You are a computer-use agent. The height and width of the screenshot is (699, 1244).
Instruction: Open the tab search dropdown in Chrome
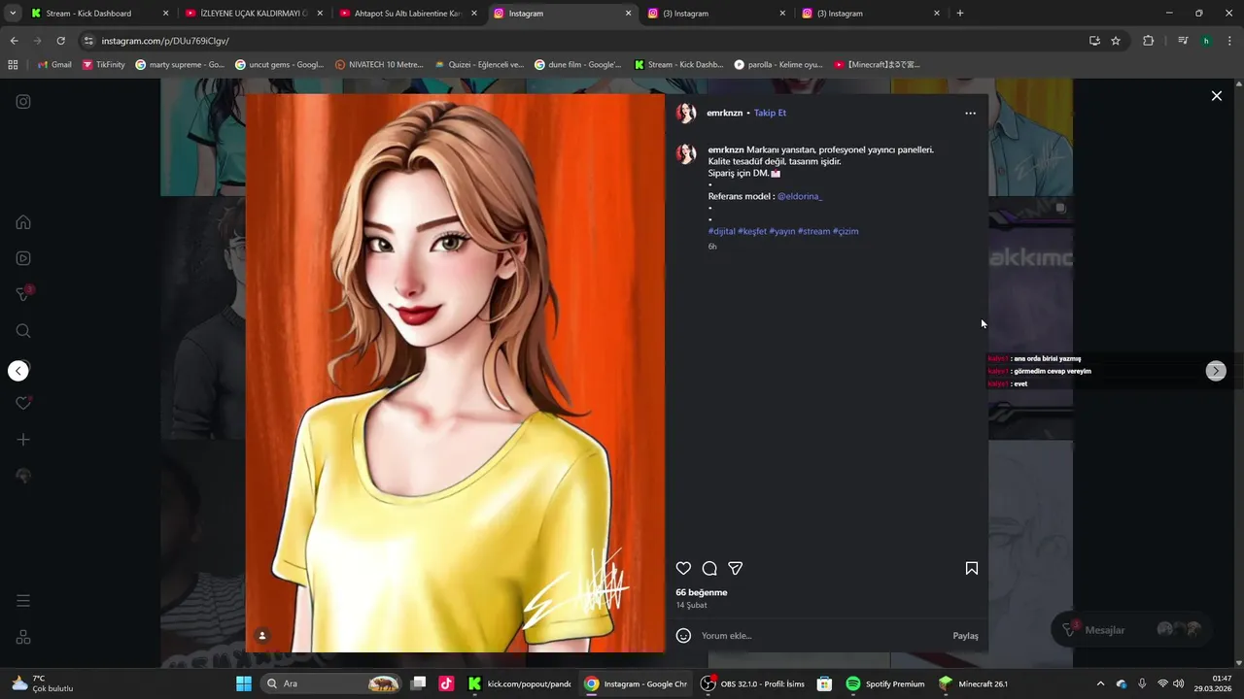pyautogui.click(x=12, y=14)
